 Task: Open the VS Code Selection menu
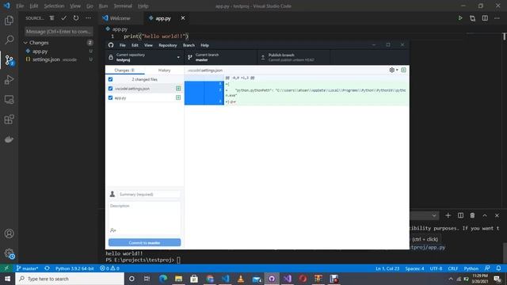click(54, 6)
